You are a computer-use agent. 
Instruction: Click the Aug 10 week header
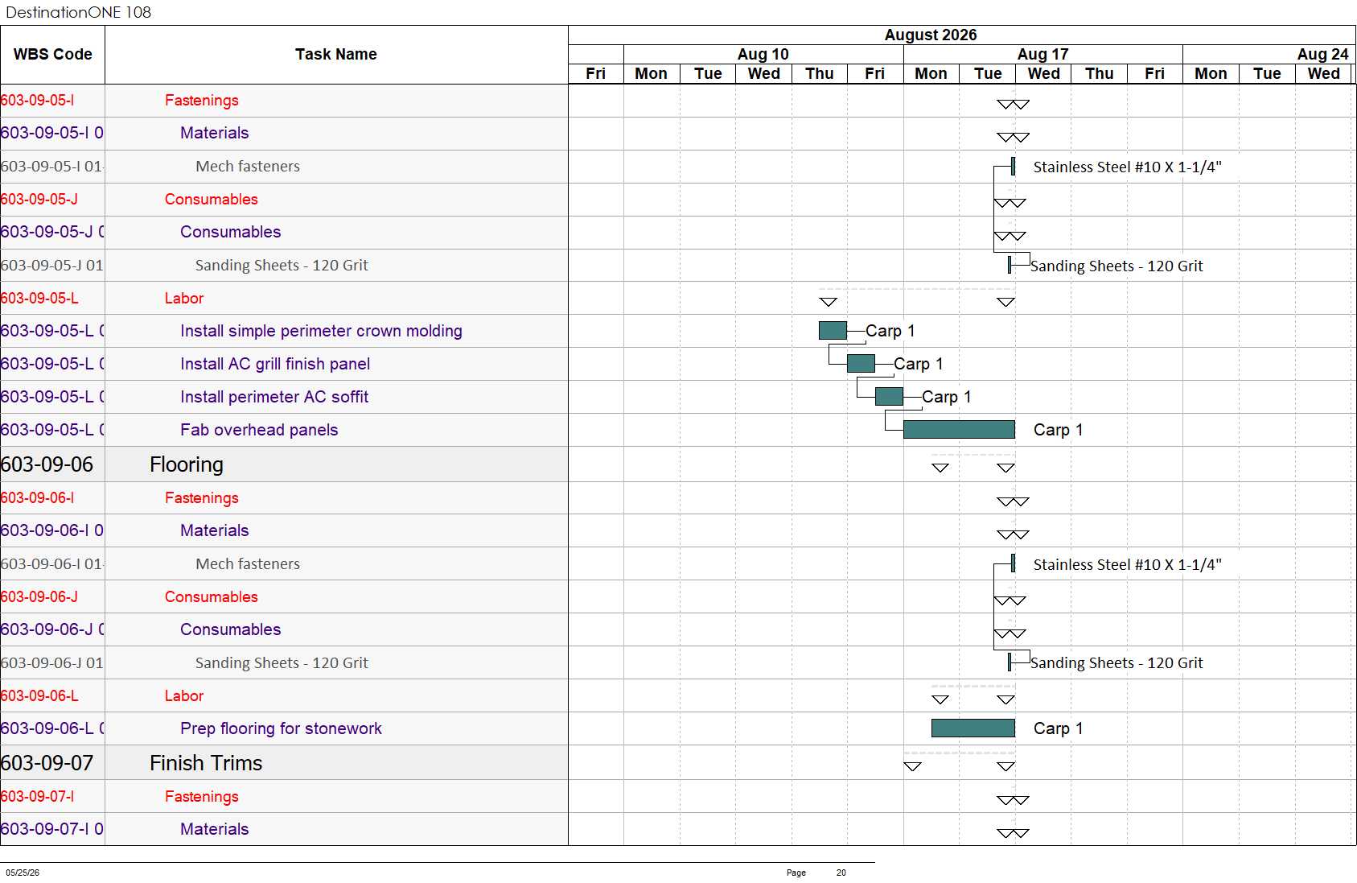(x=763, y=54)
